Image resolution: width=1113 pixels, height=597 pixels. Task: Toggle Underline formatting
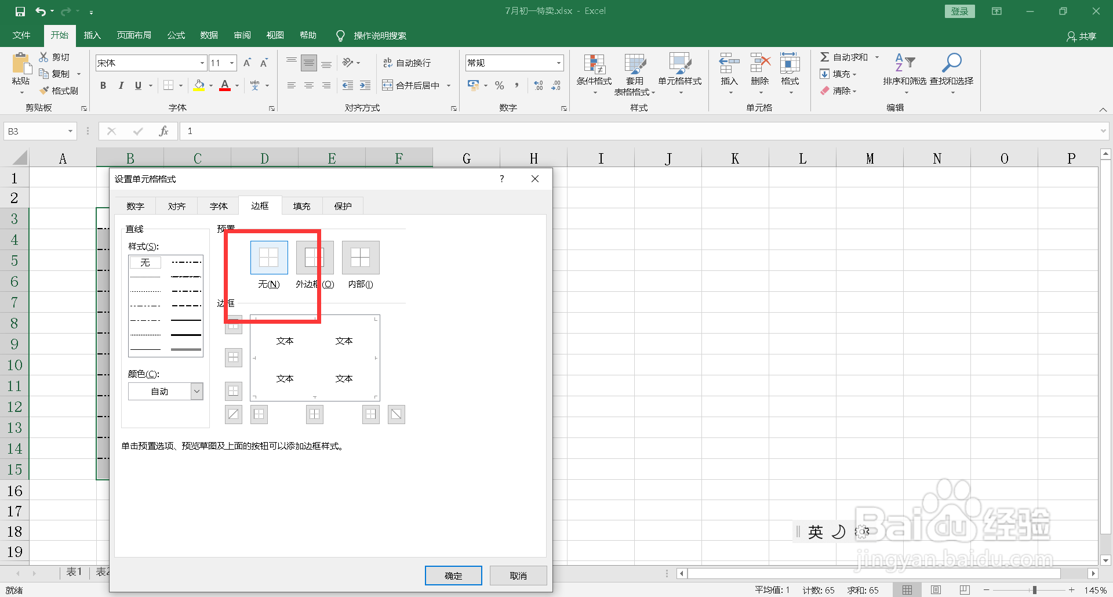point(138,85)
